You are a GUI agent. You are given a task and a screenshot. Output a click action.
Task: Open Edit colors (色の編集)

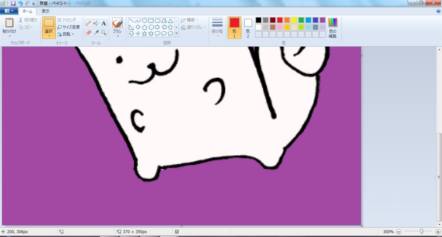(333, 28)
